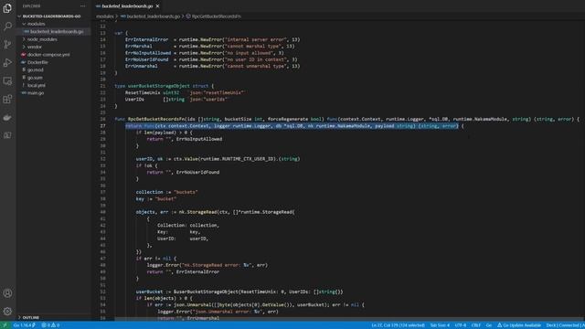This screenshot has height=329, width=585.
Task: Select bucketed_leaderboards.go in the file tree
Action: pyautogui.click(x=57, y=32)
